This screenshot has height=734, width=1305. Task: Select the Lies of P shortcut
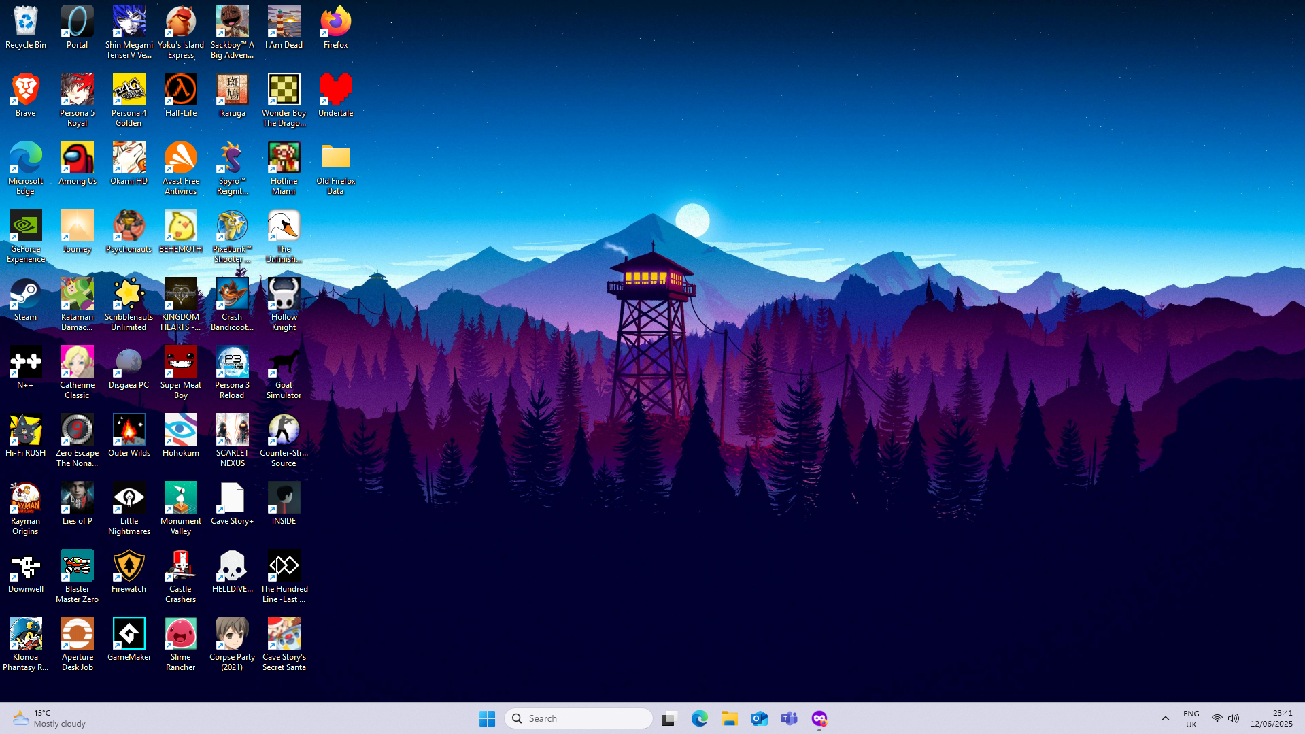tap(78, 498)
